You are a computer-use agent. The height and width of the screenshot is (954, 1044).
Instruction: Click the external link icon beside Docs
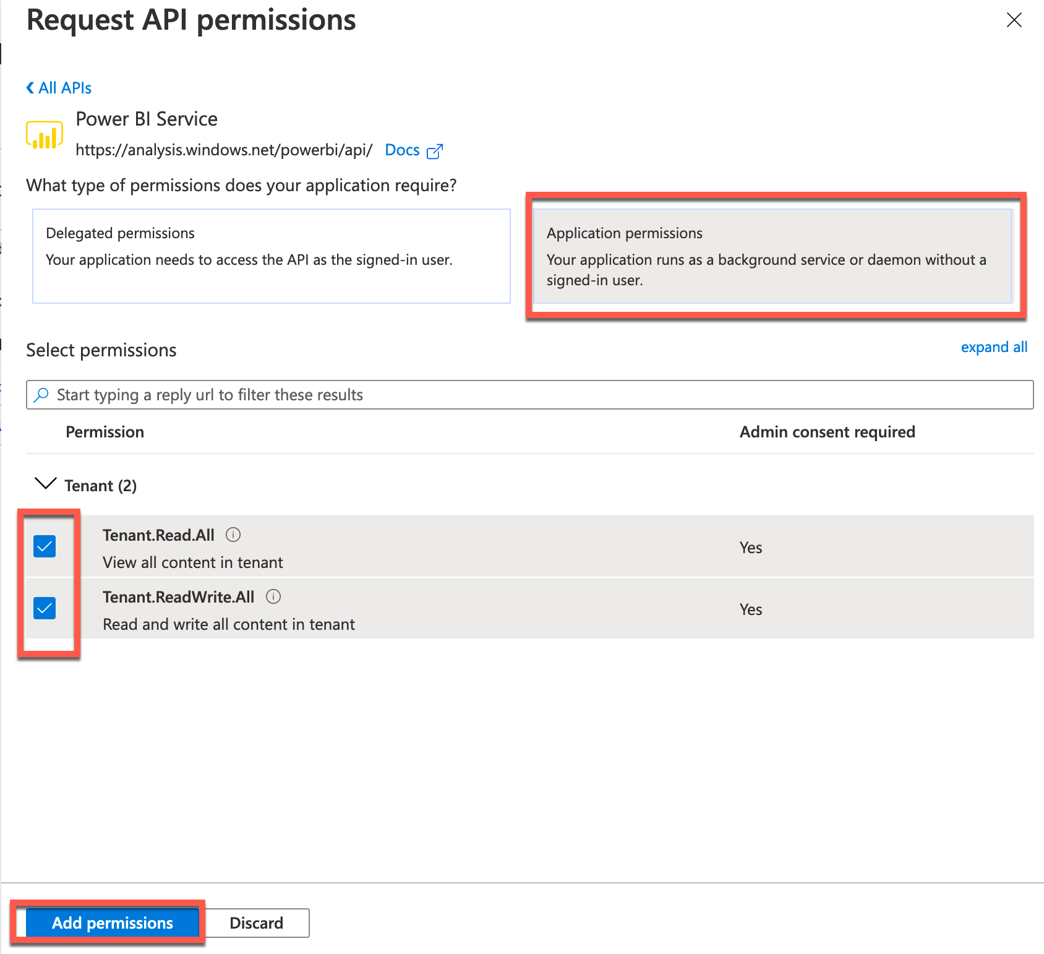tap(435, 151)
